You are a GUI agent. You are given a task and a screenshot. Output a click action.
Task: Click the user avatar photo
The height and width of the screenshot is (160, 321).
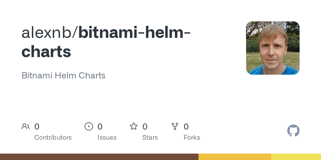pos(273,48)
